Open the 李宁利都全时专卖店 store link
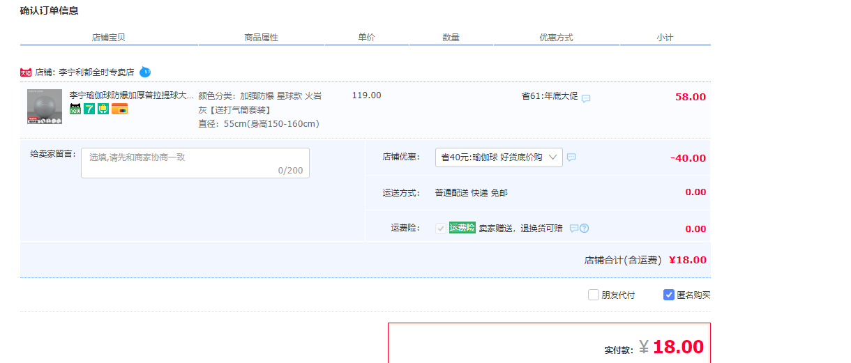The height and width of the screenshot is (363, 851). (x=96, y=72)
